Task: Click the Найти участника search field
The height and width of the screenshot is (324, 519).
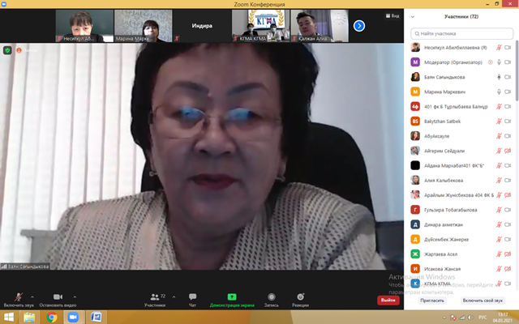Action: tap(461, 33)
